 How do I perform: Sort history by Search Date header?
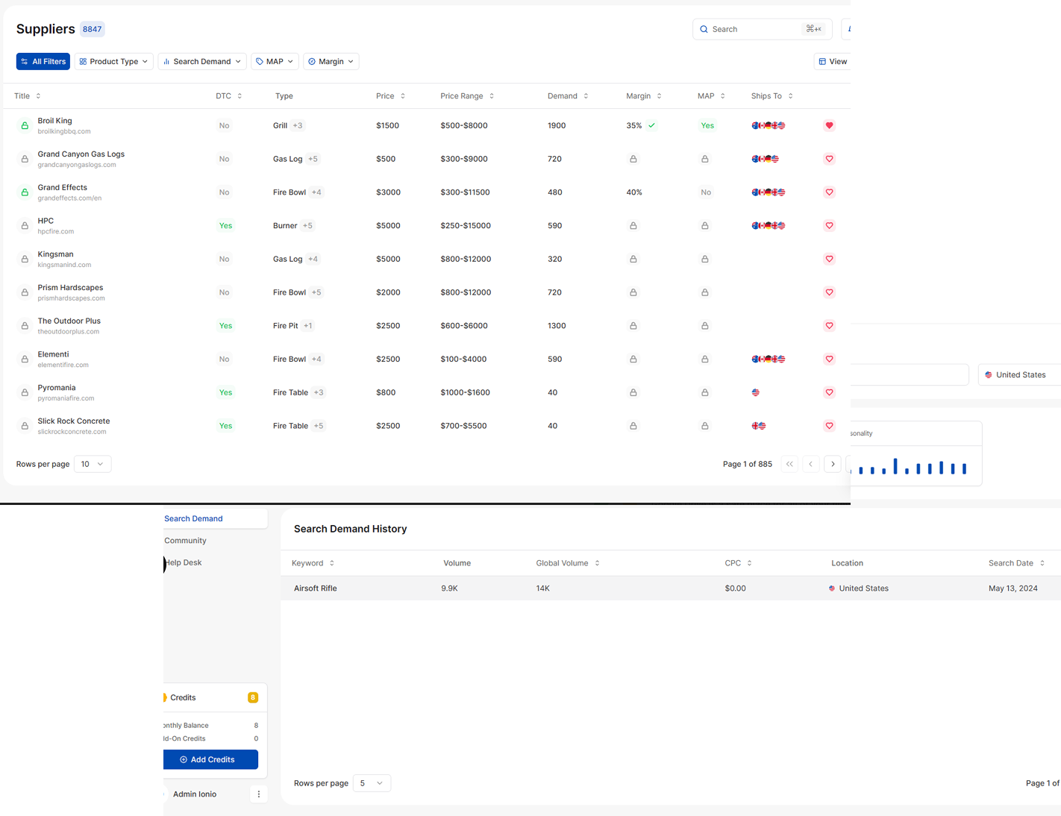pyautogui.click(x=1016, y=563)
